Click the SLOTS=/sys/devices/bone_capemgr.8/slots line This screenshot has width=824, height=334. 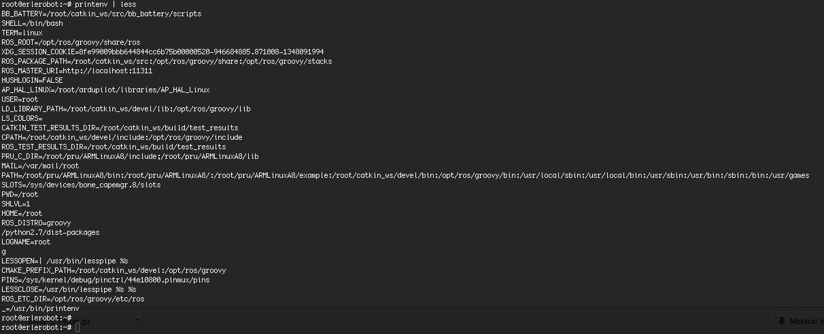click(x=81, y=185)
